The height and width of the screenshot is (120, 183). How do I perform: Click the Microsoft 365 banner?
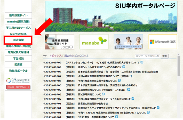[163, 42]
